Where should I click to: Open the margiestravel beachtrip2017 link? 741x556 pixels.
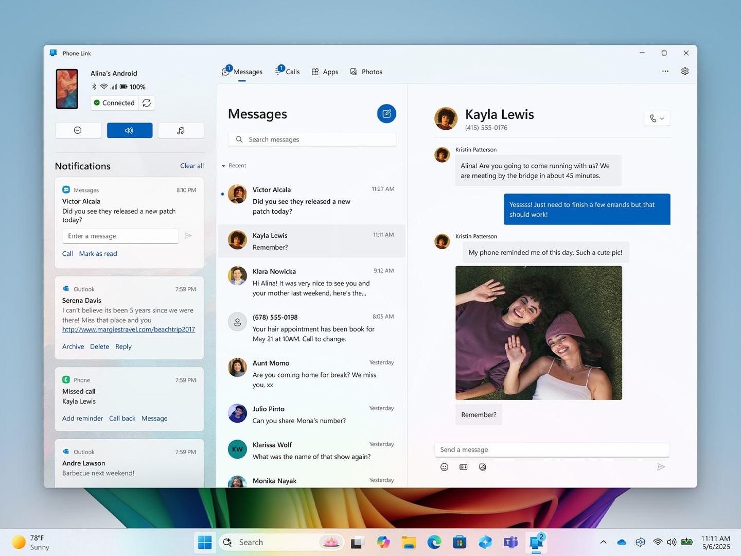(129, 329)
